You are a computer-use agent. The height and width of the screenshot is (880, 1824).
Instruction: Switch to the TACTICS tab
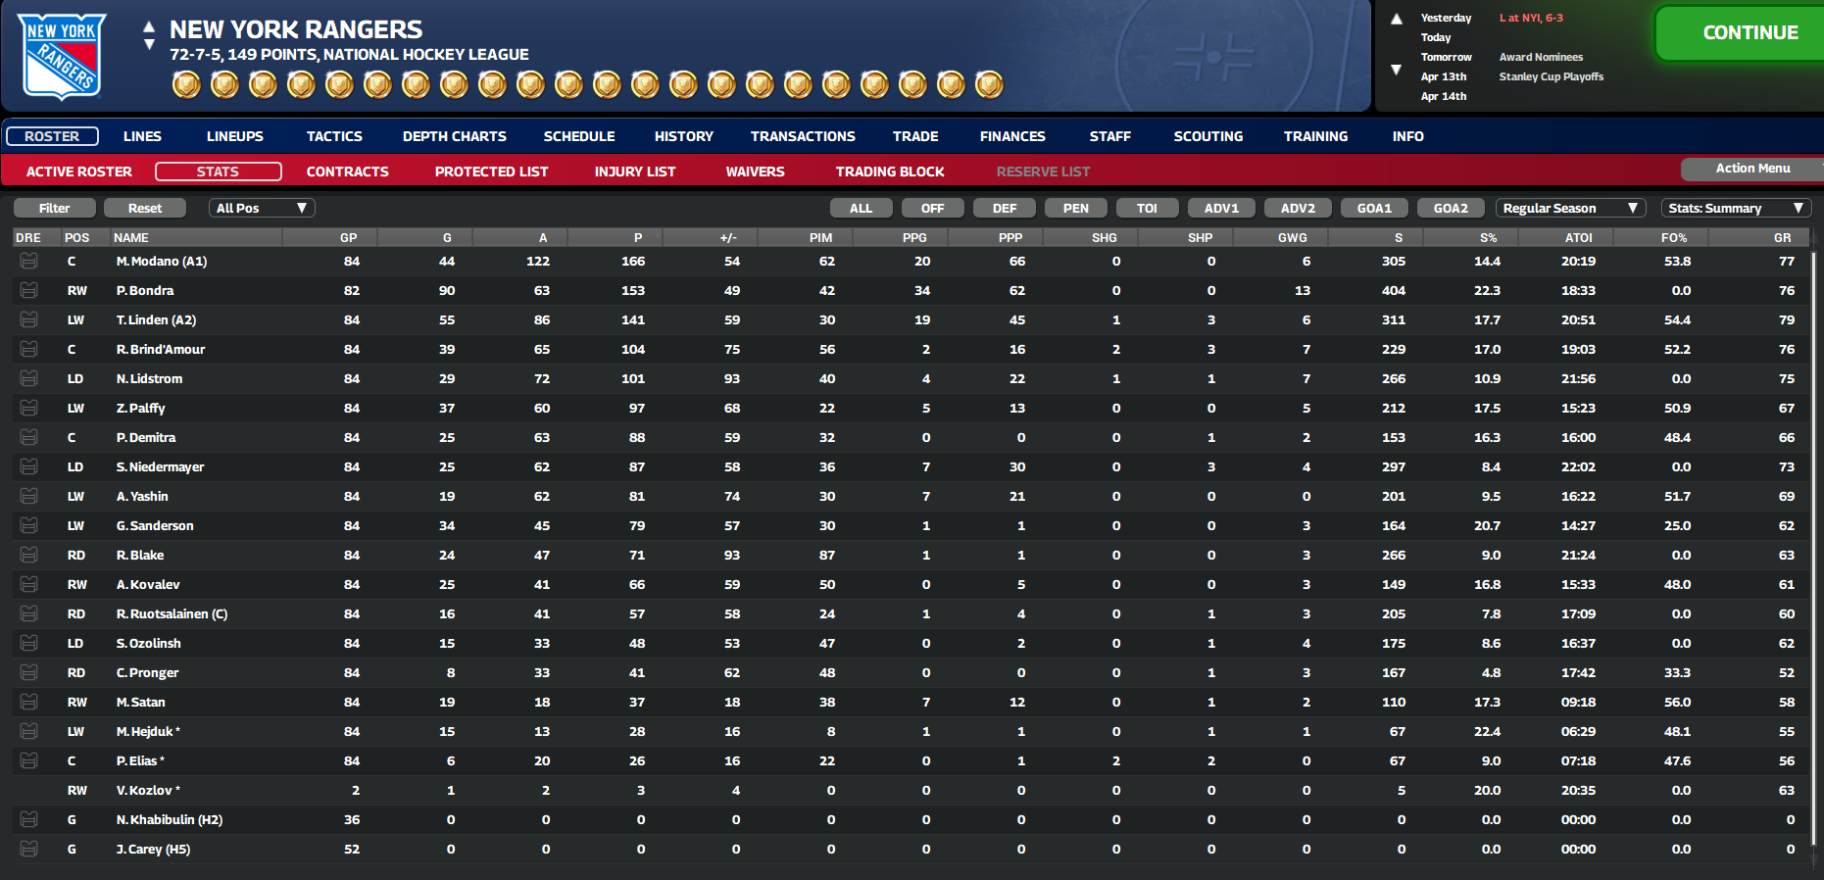(334, 136)
